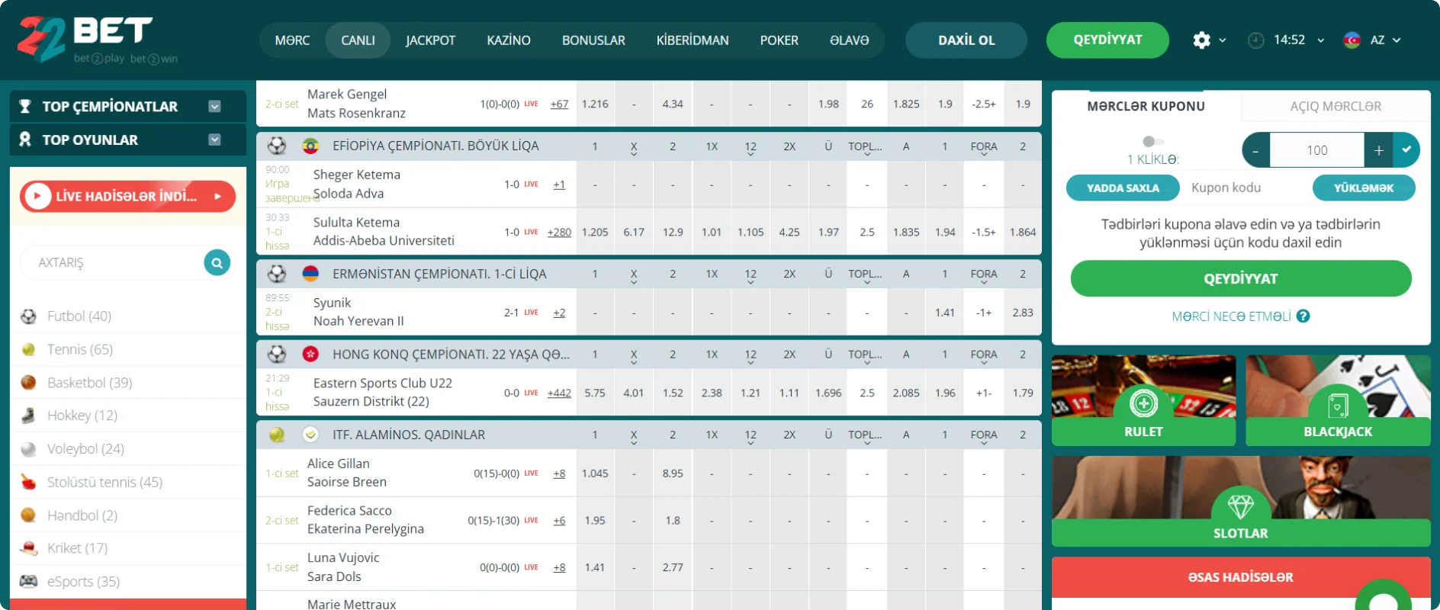Click the Yükləmək button
This screenshot has width=1440, height=610.
1364,188
